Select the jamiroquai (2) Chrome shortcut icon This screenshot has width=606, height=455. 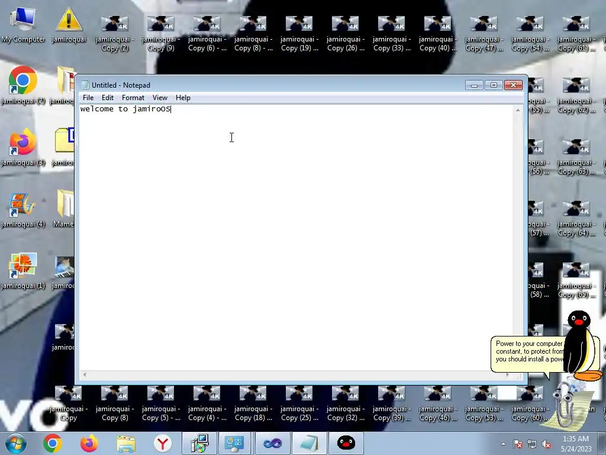(23, 85)
